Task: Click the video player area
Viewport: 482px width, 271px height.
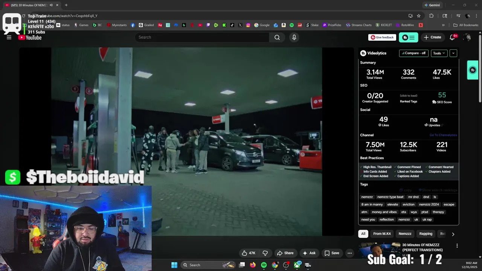Action: [186, 142]
